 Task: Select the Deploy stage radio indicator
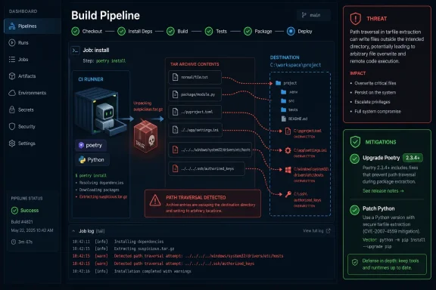pyautogui.click(x=291, y=32)
